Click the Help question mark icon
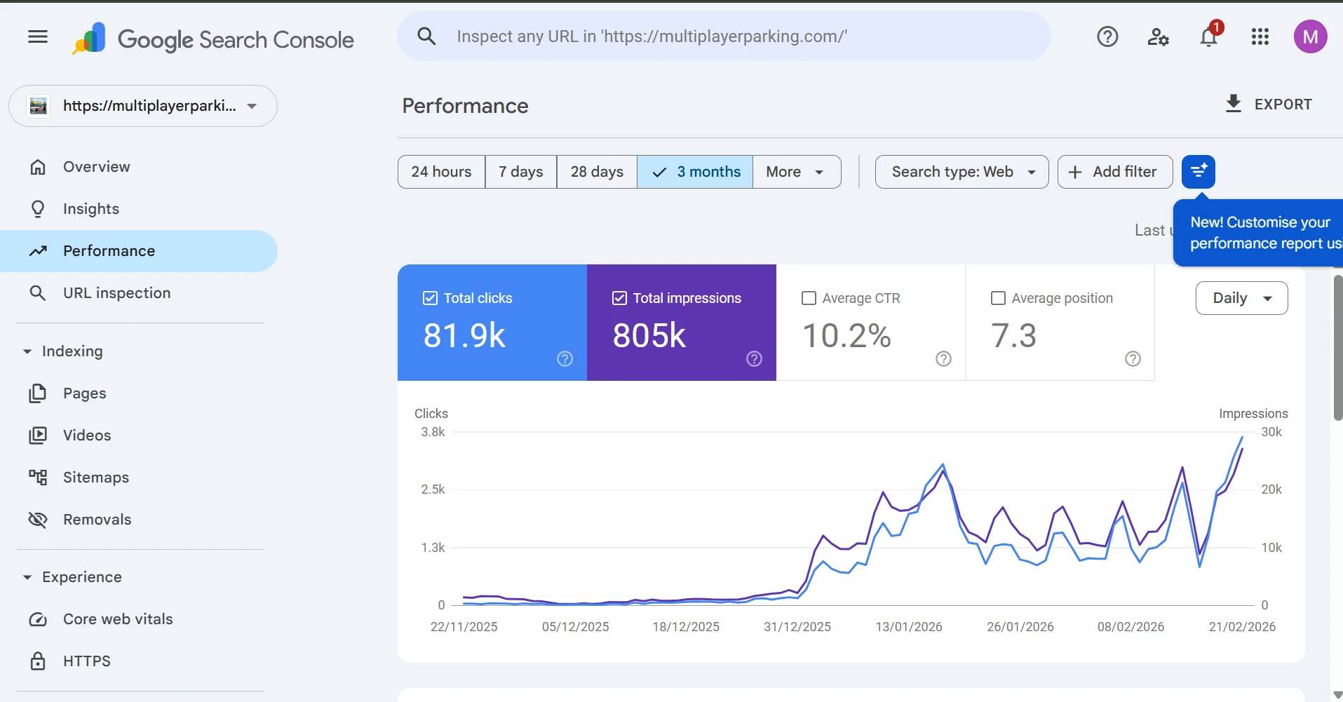The height and width of the screenshot is (702, 1343). [x=1107, y=36]
